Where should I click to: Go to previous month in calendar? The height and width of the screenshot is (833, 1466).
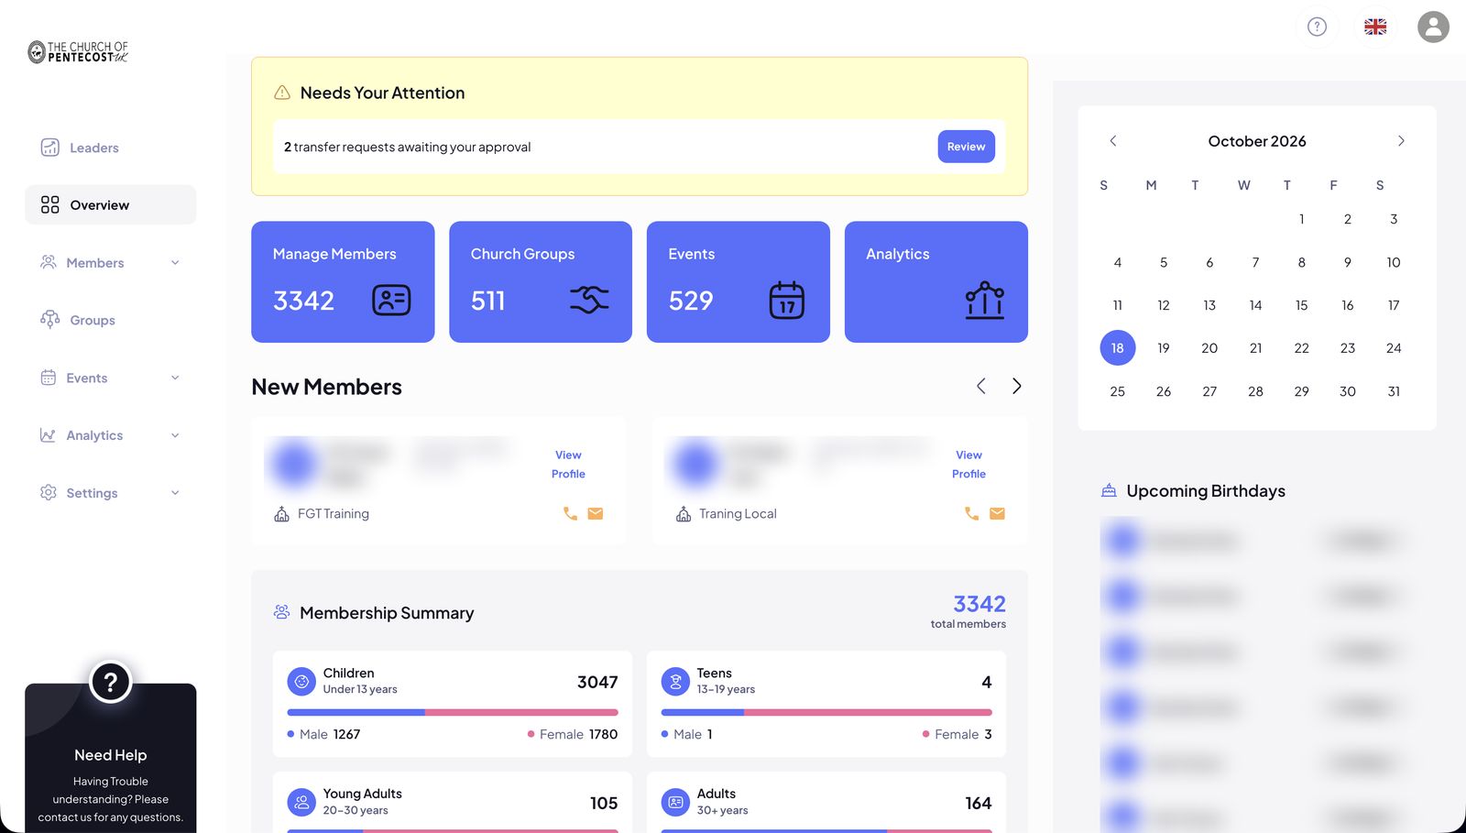point(1113,140)
